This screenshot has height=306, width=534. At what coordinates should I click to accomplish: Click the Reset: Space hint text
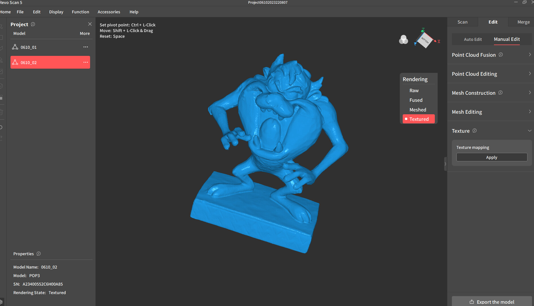coord(112,36)
